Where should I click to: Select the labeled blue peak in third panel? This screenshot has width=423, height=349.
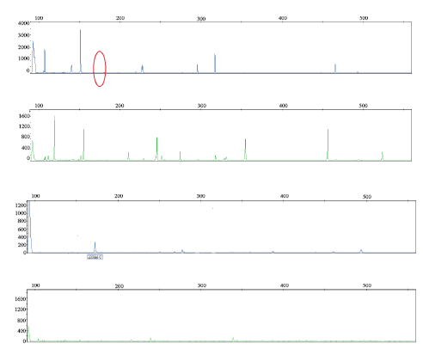point(95,248)
